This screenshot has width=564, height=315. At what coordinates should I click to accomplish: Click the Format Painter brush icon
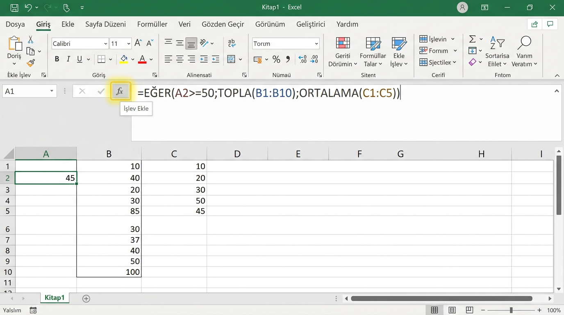point(31,63)
